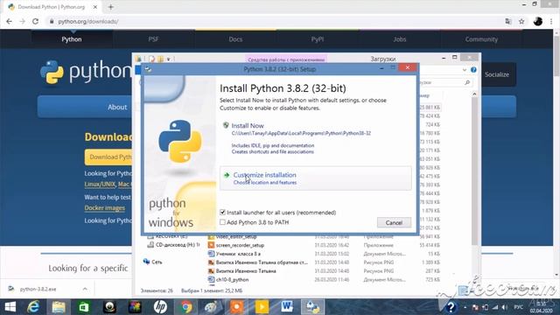This screenshot has height=315, width=560.
Task: Select 'CD-дисковод (H:)' in navigation pane
Action: (178, 245)
